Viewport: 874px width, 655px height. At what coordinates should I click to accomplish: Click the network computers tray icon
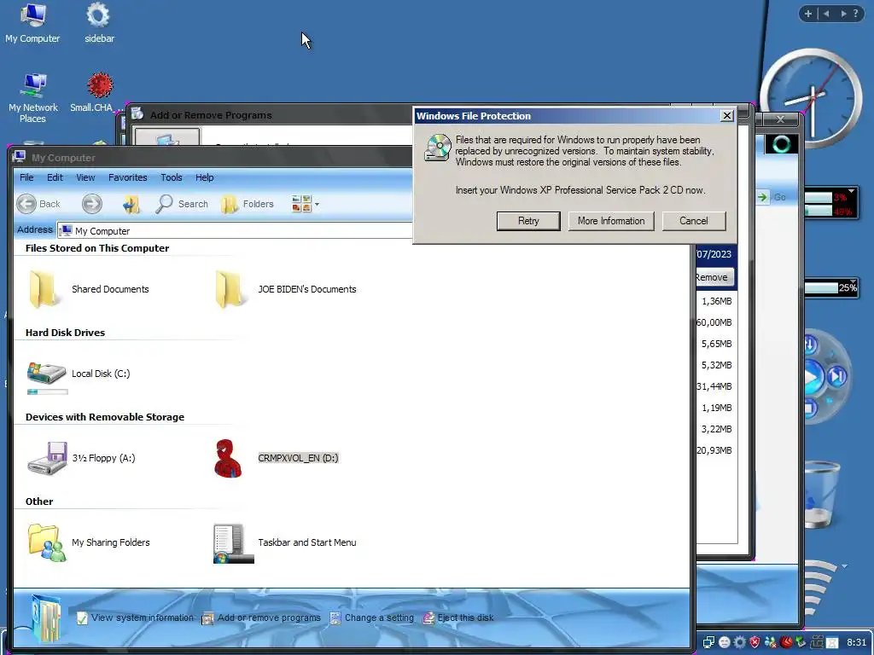click(x=708, y=642)
